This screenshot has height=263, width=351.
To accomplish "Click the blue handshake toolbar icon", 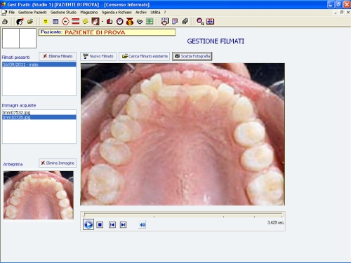I will point(140,22).
